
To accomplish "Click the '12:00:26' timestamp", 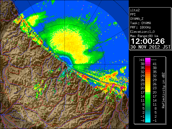I will click(148, 41).
